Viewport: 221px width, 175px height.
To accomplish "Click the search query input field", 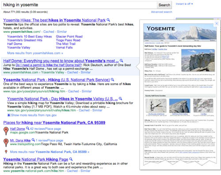I will click(x=79, y=5).
